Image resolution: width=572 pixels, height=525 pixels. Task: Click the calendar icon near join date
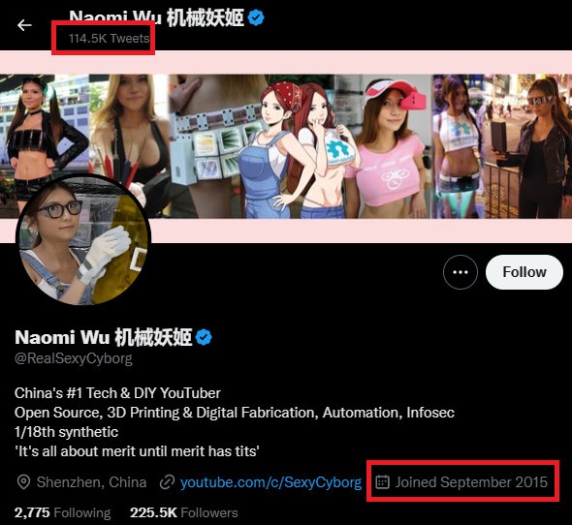click(382, 482)
